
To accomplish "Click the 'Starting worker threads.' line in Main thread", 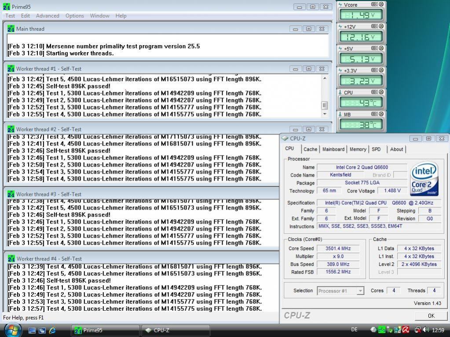I will click(80, 53).
